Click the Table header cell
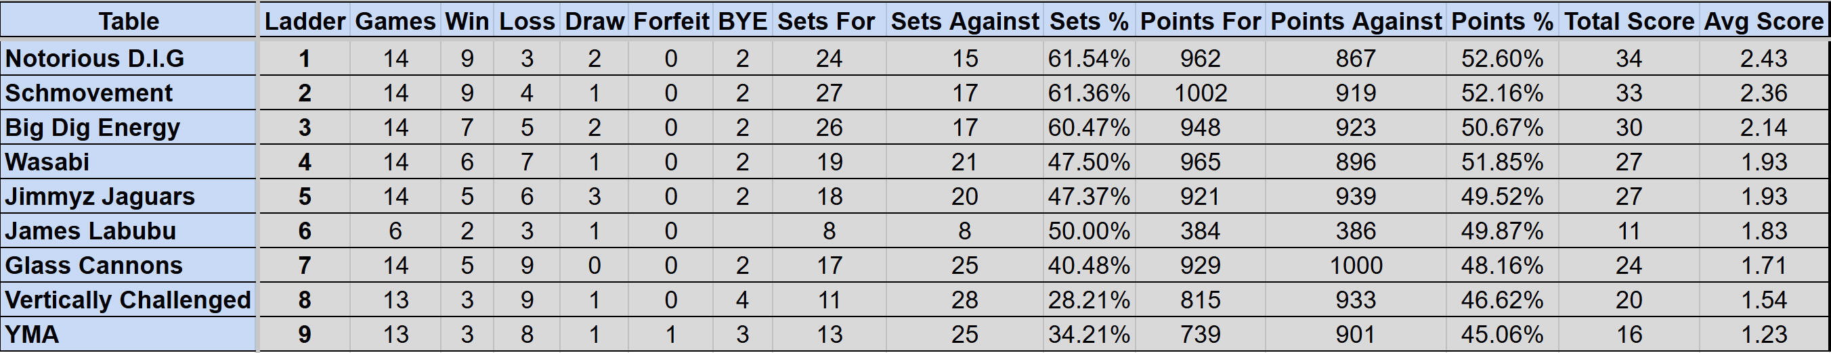1831x353 pixels. pos(128,20)
